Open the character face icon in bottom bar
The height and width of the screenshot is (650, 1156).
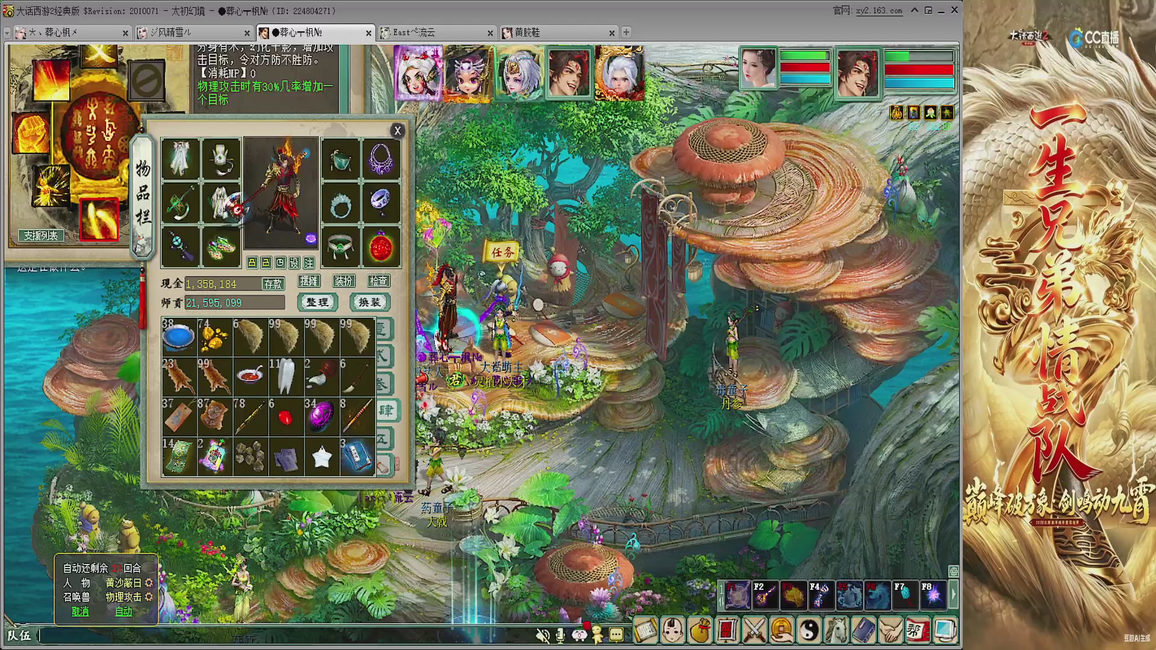[x=673, y=631]
